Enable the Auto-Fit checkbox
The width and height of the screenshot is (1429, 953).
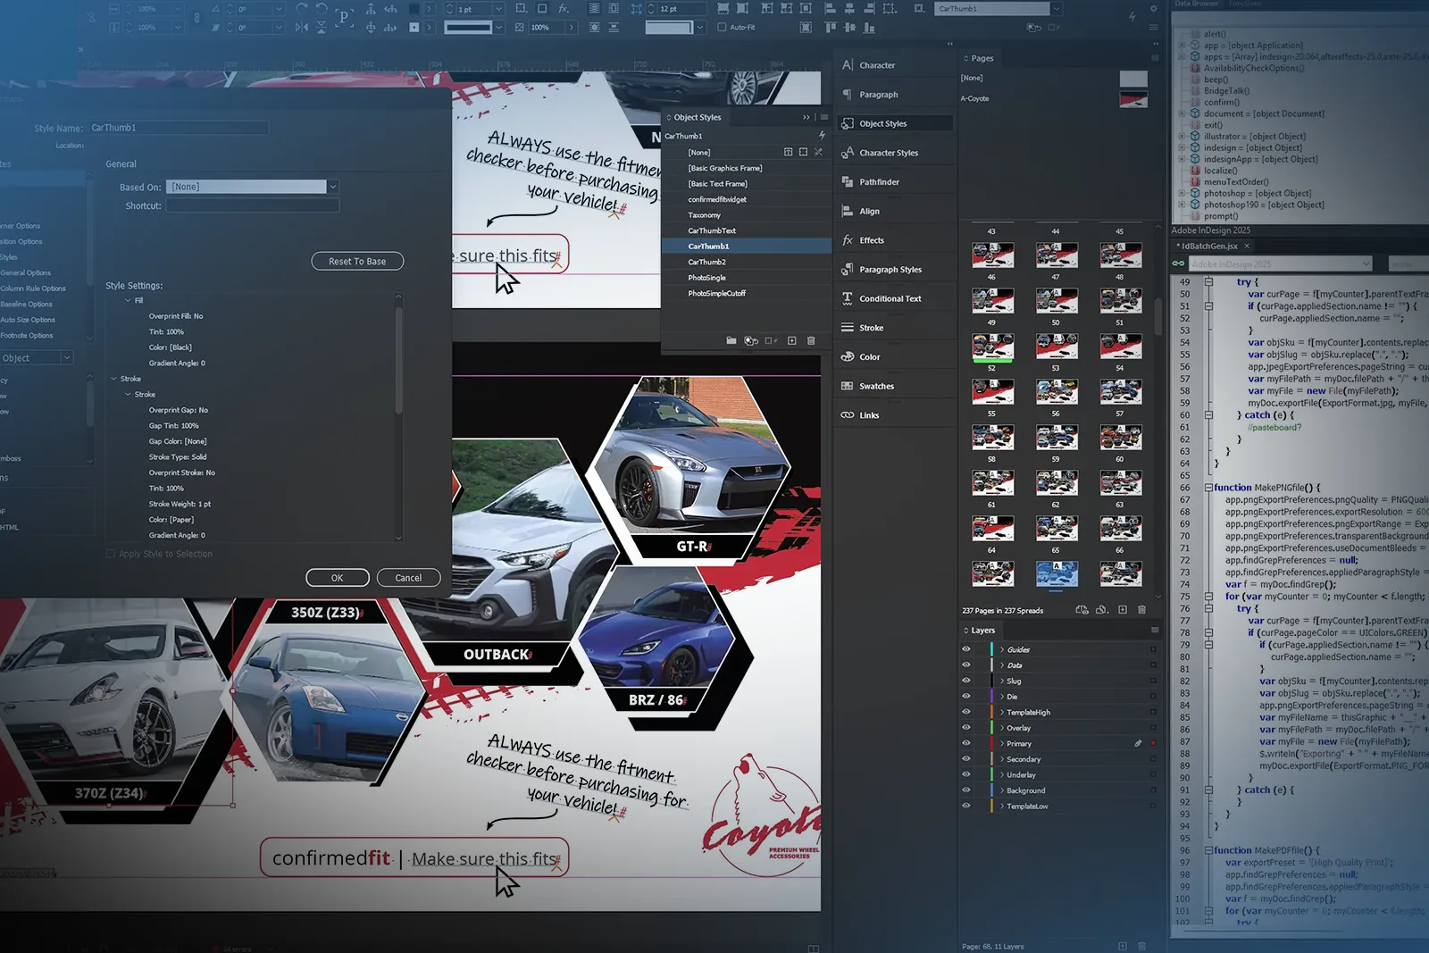click(722, 28)
